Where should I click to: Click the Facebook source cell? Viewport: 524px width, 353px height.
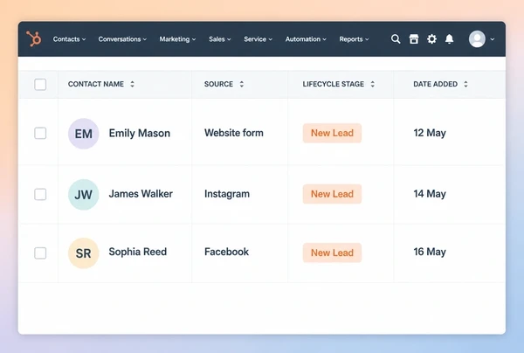point(226,252)
